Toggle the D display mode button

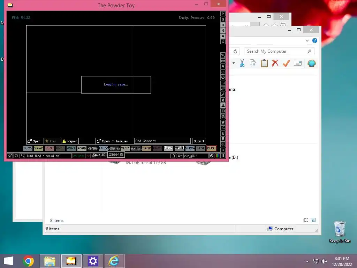point(223,25)
